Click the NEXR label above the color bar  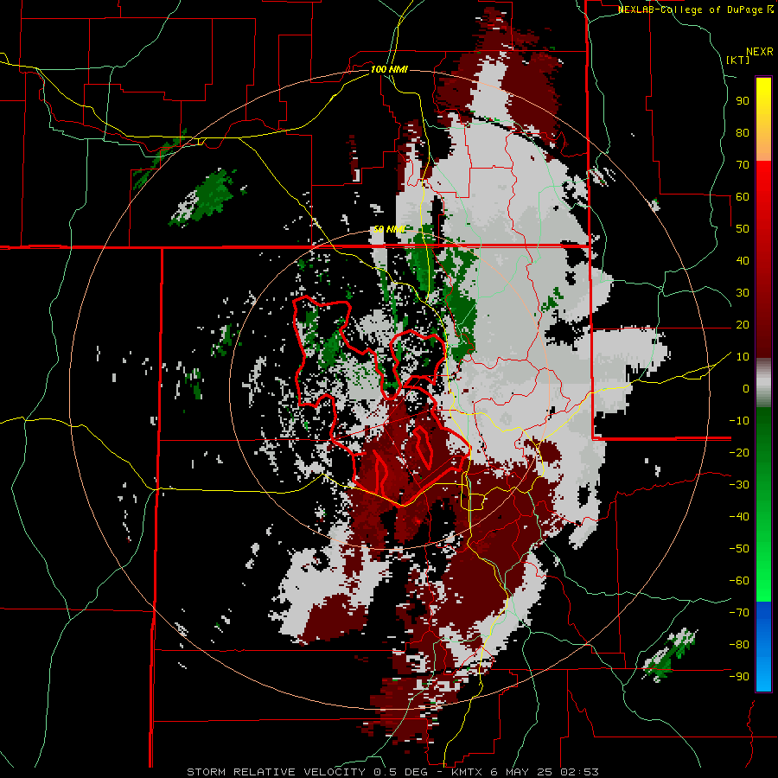[x=759, y=52]
